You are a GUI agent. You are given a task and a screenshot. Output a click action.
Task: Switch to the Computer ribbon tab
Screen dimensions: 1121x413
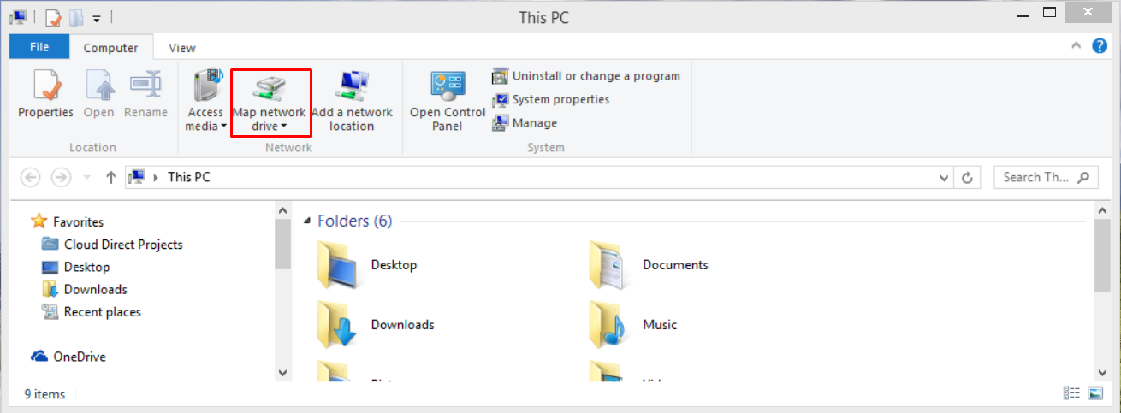point(111,48)
